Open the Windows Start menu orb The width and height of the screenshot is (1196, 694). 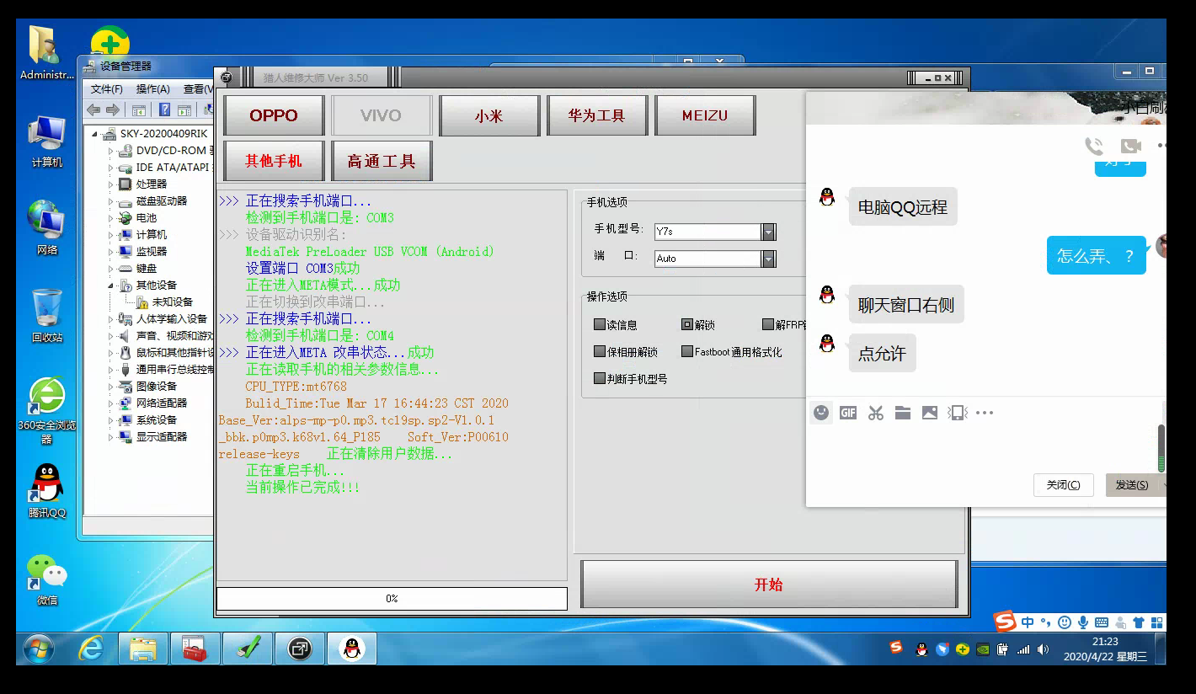[39, 649]
